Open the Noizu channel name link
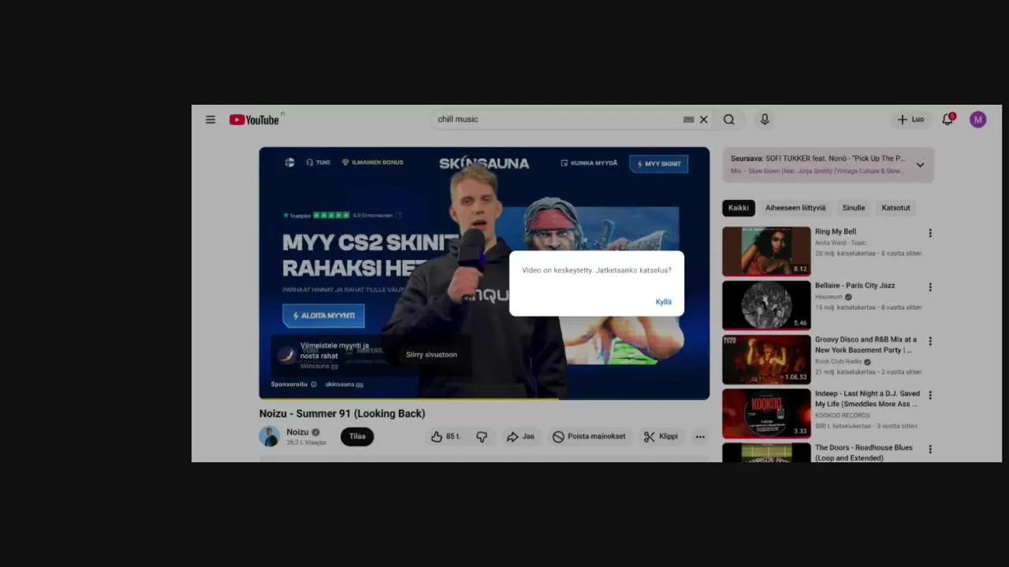The width and height of the screenshot is (1009, 567). (x=297, y=432)
